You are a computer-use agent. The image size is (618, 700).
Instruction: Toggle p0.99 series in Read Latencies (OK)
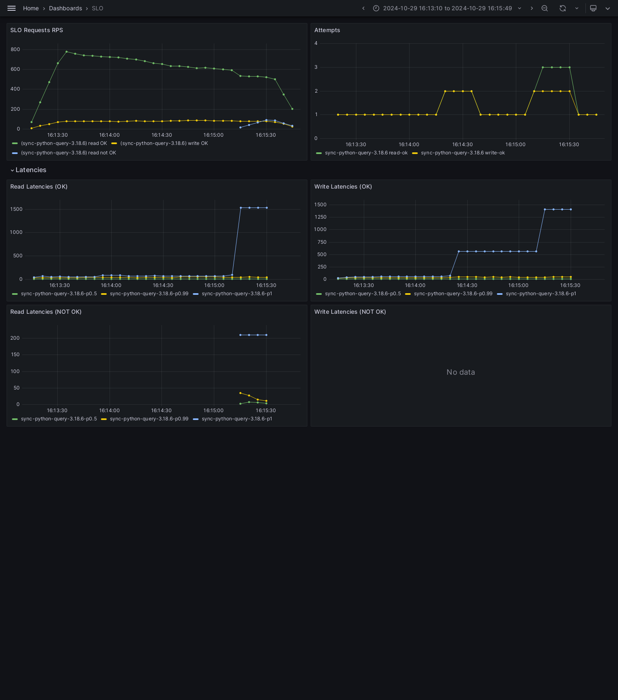[149, 294]
